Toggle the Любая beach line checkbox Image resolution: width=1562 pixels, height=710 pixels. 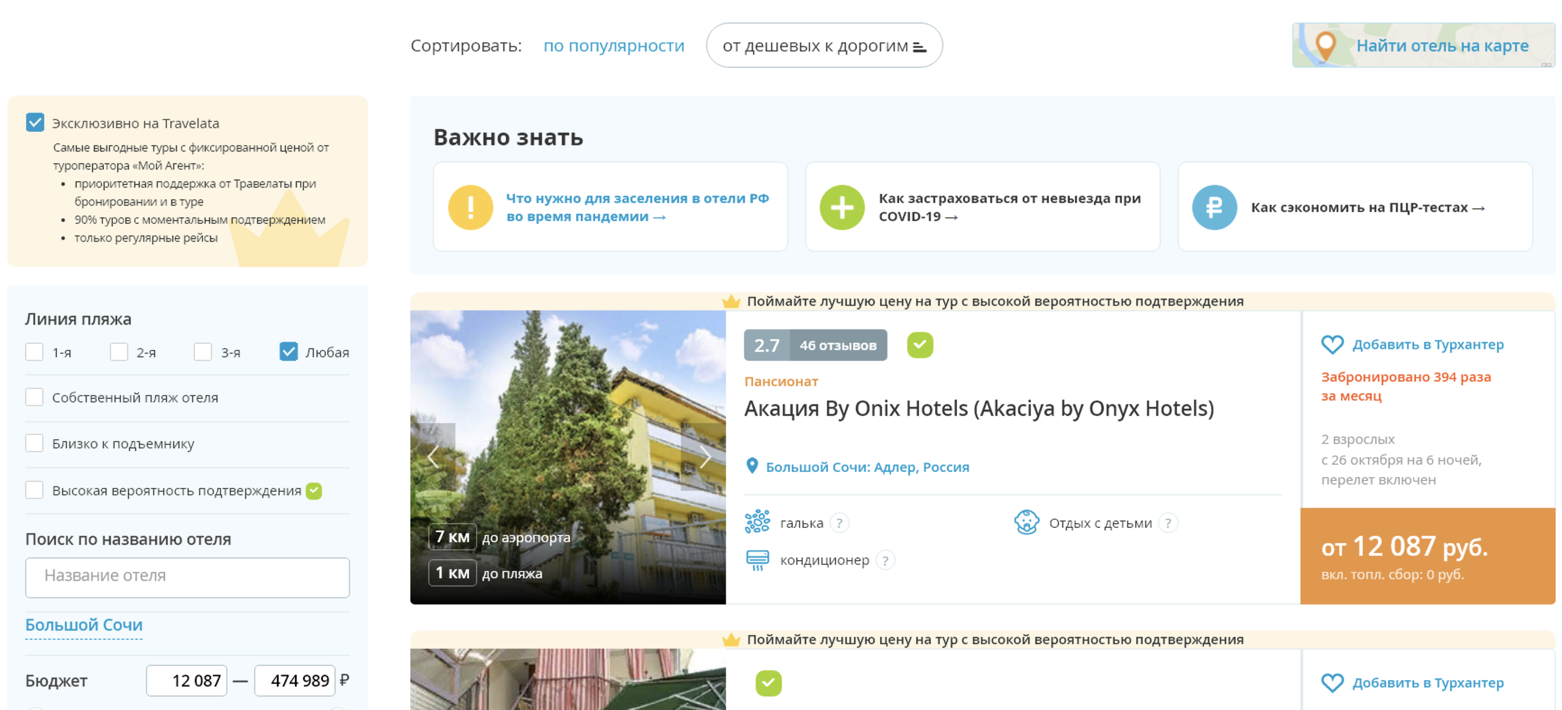point(289,352)
